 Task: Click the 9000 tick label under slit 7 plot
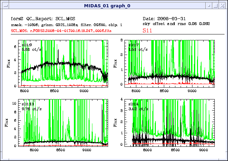pos(192,91)
